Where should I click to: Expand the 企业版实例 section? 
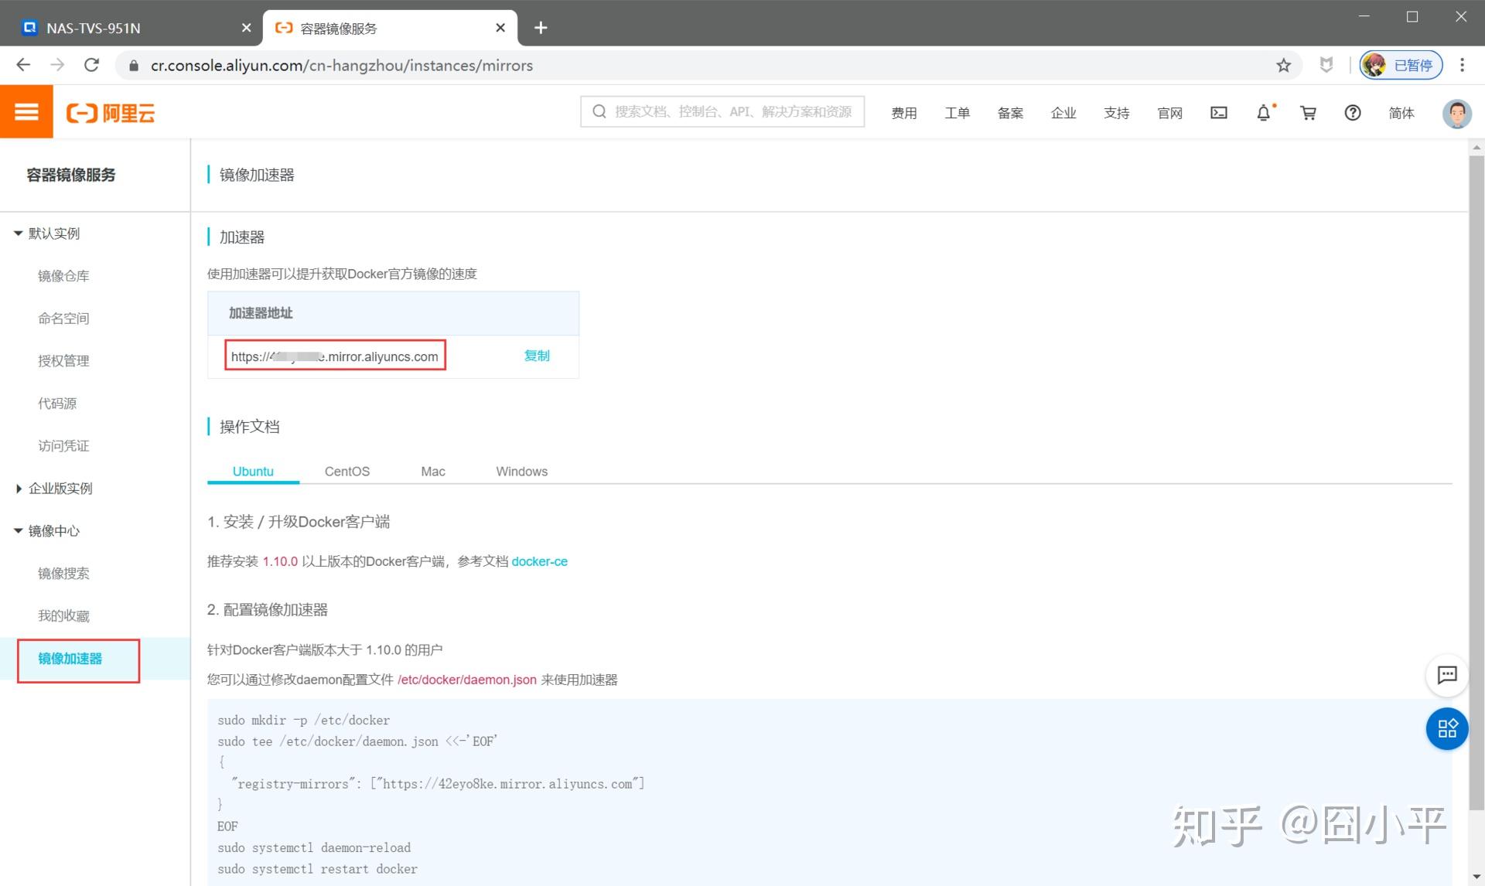pos(18,489)
